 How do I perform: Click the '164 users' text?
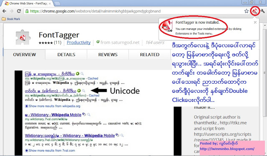tap(155, 42)
